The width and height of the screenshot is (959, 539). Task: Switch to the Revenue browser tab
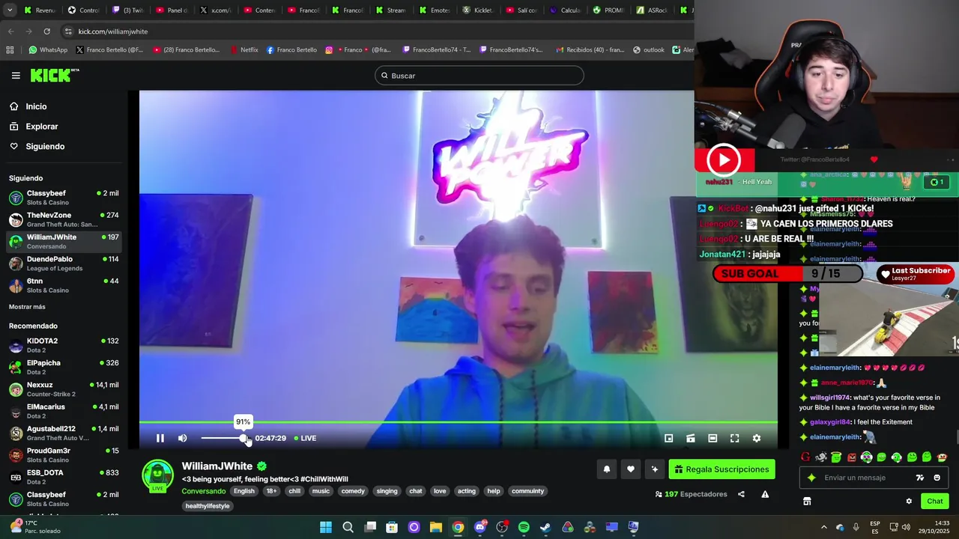(40, 10)
